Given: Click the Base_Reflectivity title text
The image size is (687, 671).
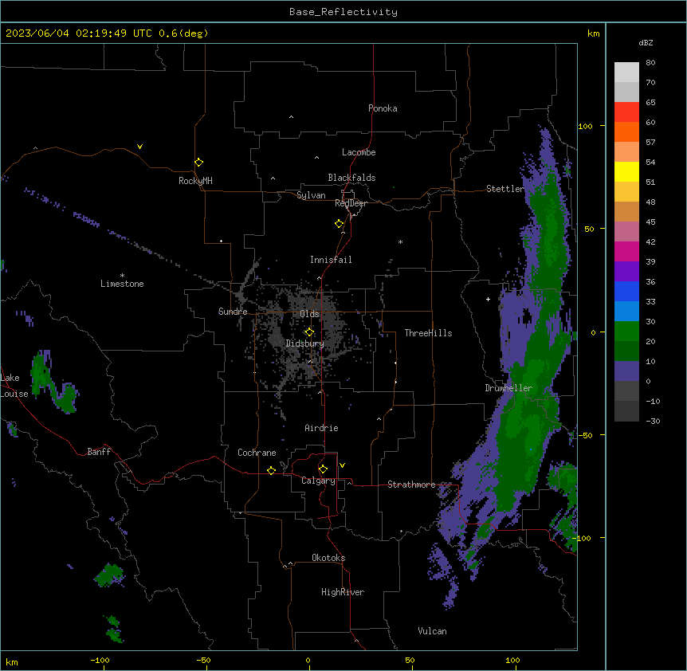Looking at the screenshot, I should [x=343, y=12].
